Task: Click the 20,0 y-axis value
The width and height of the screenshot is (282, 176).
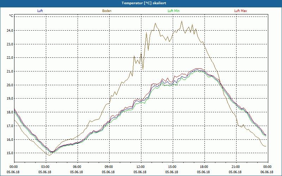Action: [10, 85]
